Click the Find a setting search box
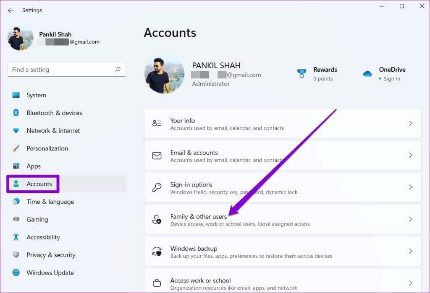 click(x=61, y=70)
